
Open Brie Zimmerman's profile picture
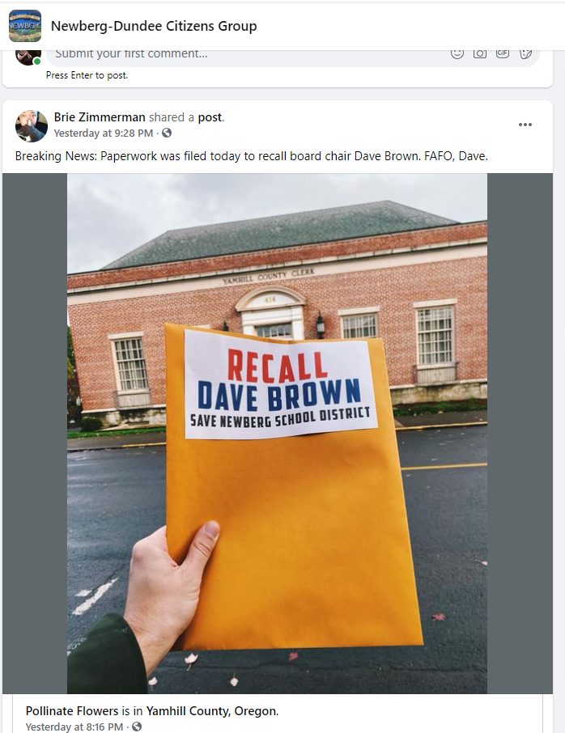(x=32, y=126)
